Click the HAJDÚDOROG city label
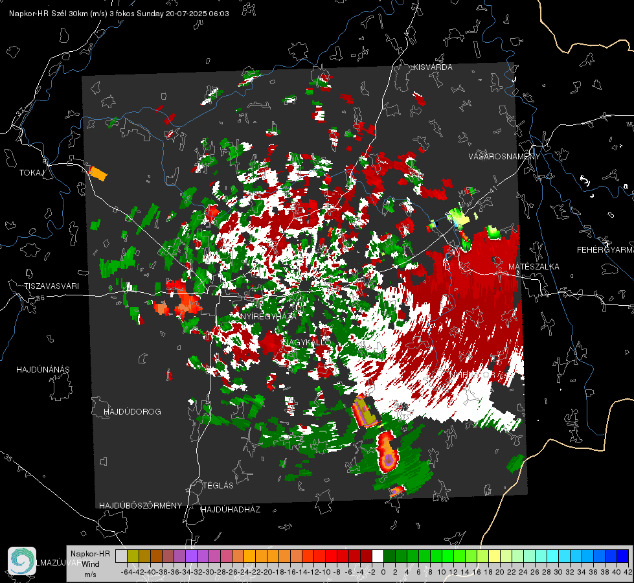Screen dimensions: 634x583 coord(132,411)
